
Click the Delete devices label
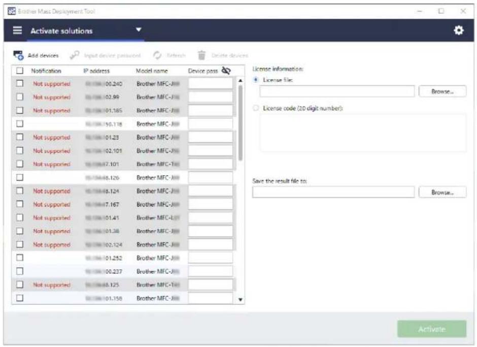230,55
